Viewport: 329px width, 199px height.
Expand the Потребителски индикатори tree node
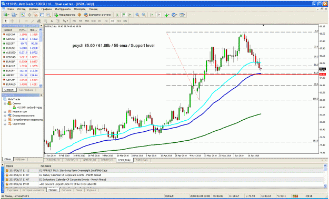click(x=5, y=120)
